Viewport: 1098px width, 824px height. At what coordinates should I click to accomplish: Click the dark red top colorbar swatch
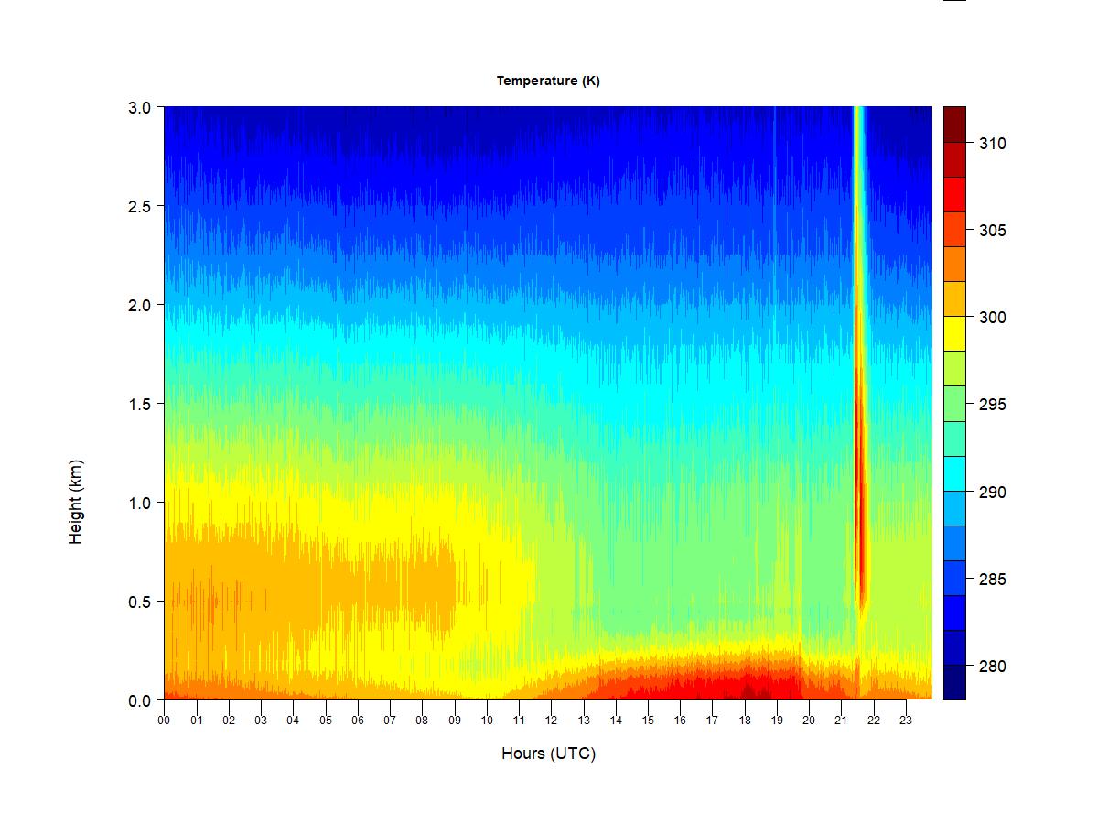coord(954,124)
